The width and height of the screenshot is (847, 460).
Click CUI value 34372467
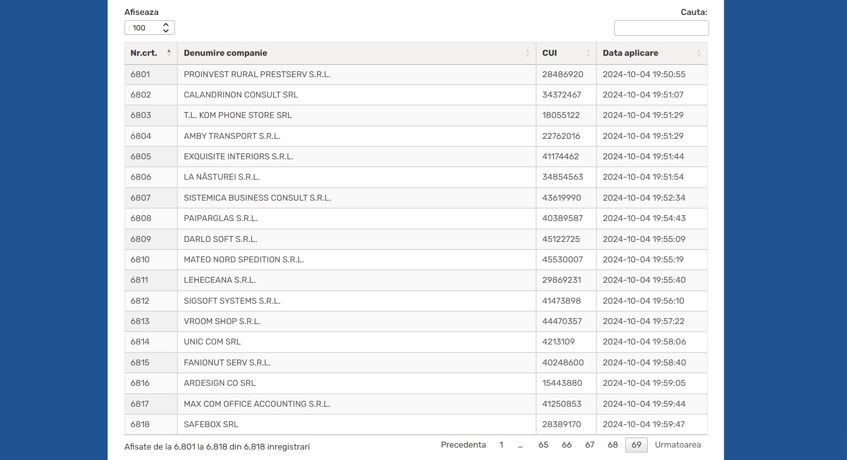562,95
